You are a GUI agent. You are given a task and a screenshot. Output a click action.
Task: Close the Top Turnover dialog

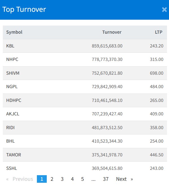click(164, 10)
